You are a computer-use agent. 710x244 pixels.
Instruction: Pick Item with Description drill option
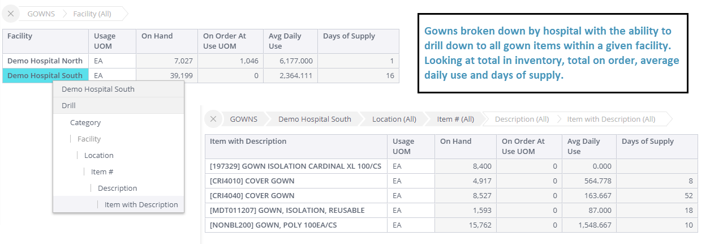[x=141, y=204]
